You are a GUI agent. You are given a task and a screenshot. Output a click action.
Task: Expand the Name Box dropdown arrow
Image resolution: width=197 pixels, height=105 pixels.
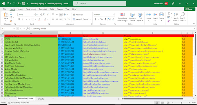[x=14, y=28]
